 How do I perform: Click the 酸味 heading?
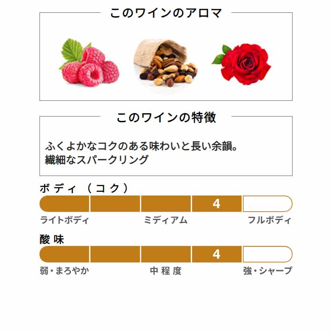click(52, 239)
